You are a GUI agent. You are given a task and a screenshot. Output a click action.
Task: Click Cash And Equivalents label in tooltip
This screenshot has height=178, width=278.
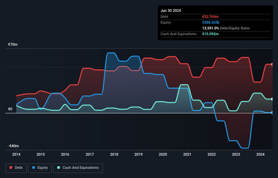pos(178,34)
